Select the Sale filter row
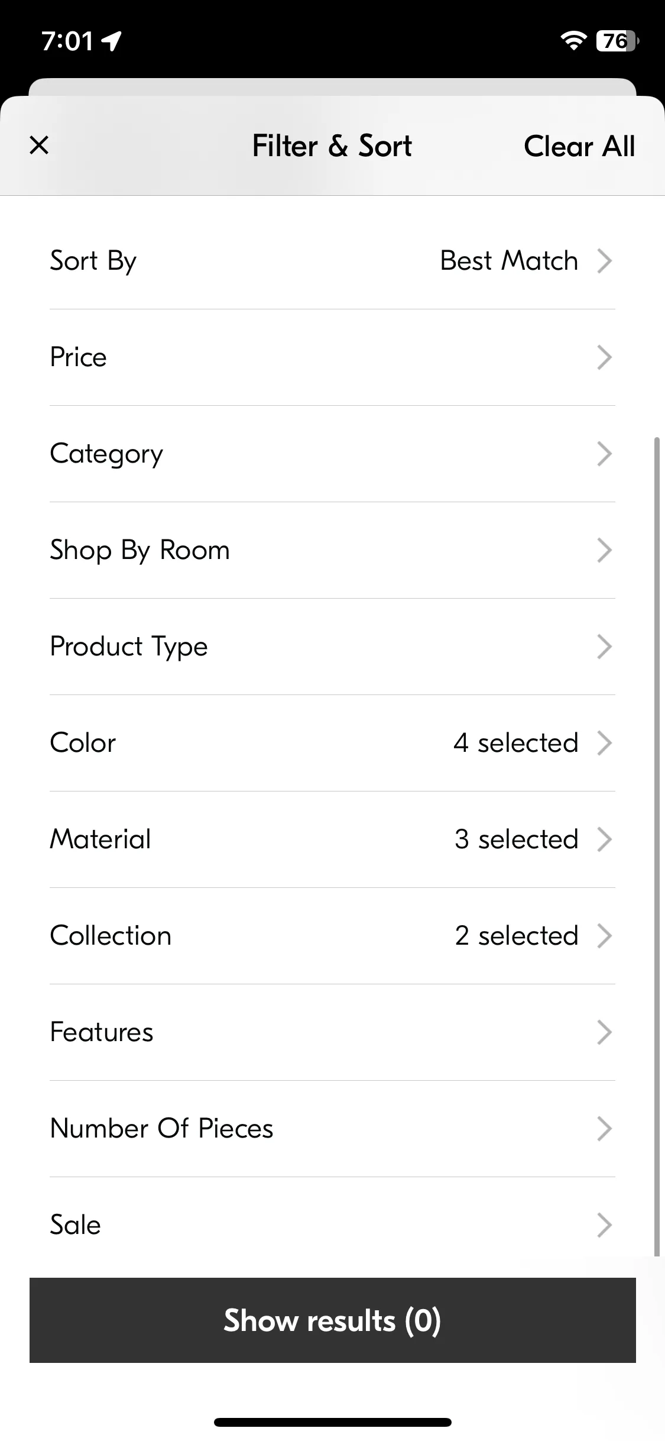Image resolution: width=665 pixels, height=1441 pixels. click(x=332, y=1225)
